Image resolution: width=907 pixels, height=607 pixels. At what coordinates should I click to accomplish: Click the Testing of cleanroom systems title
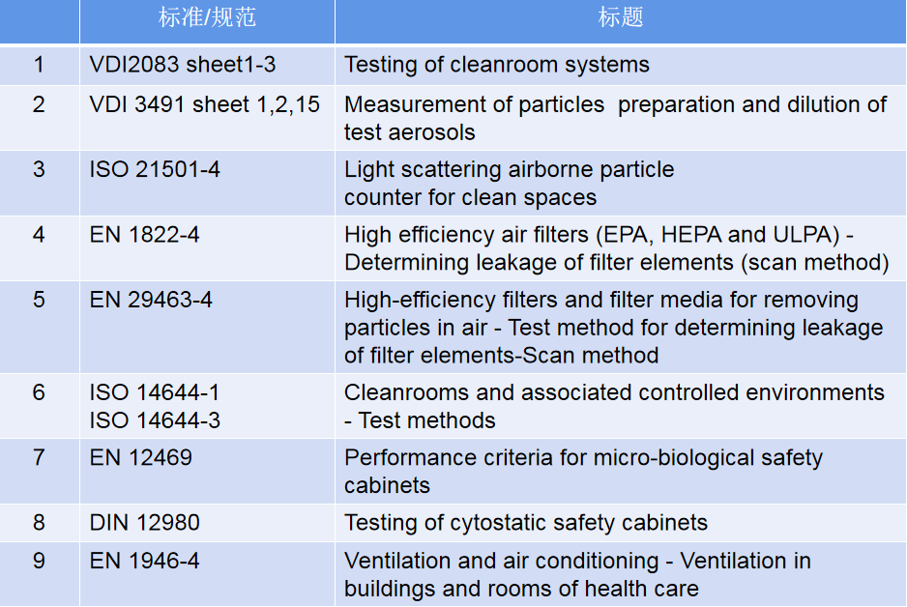(x=497, y=65)
